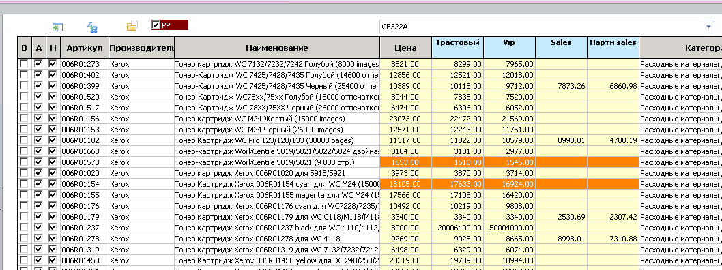Check the B checkbox for 006R01273

[24, 63]
